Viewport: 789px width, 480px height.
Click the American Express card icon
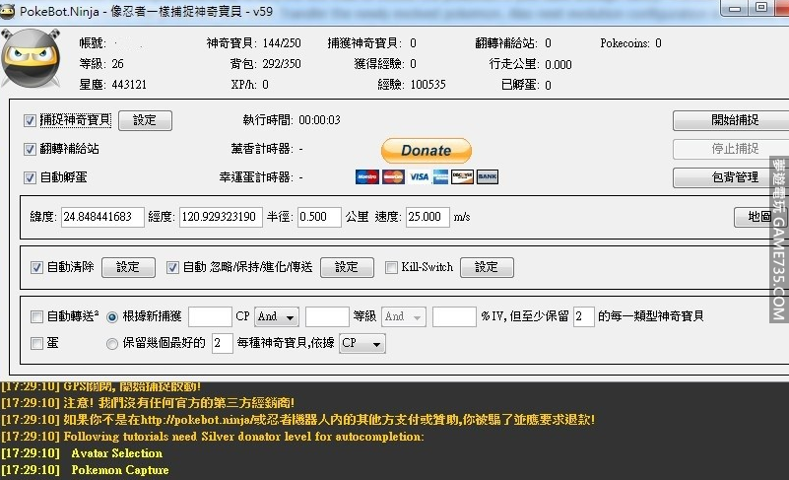point(440,176)
